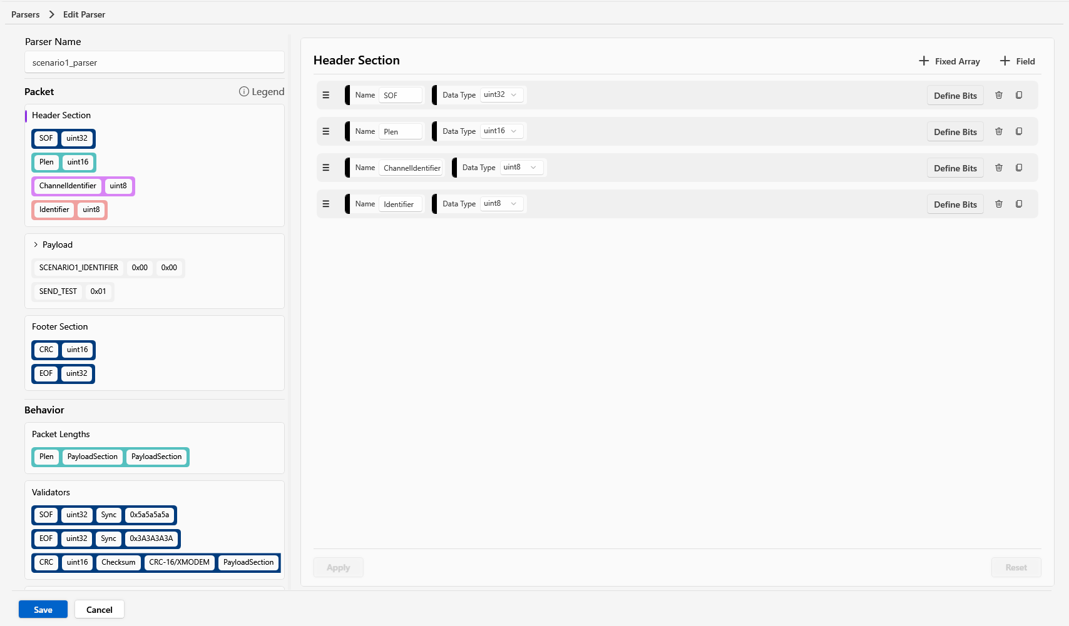Delete the Identifier field with trash icon
Viewport: 1069px width, 626px height.
[999, 204]
